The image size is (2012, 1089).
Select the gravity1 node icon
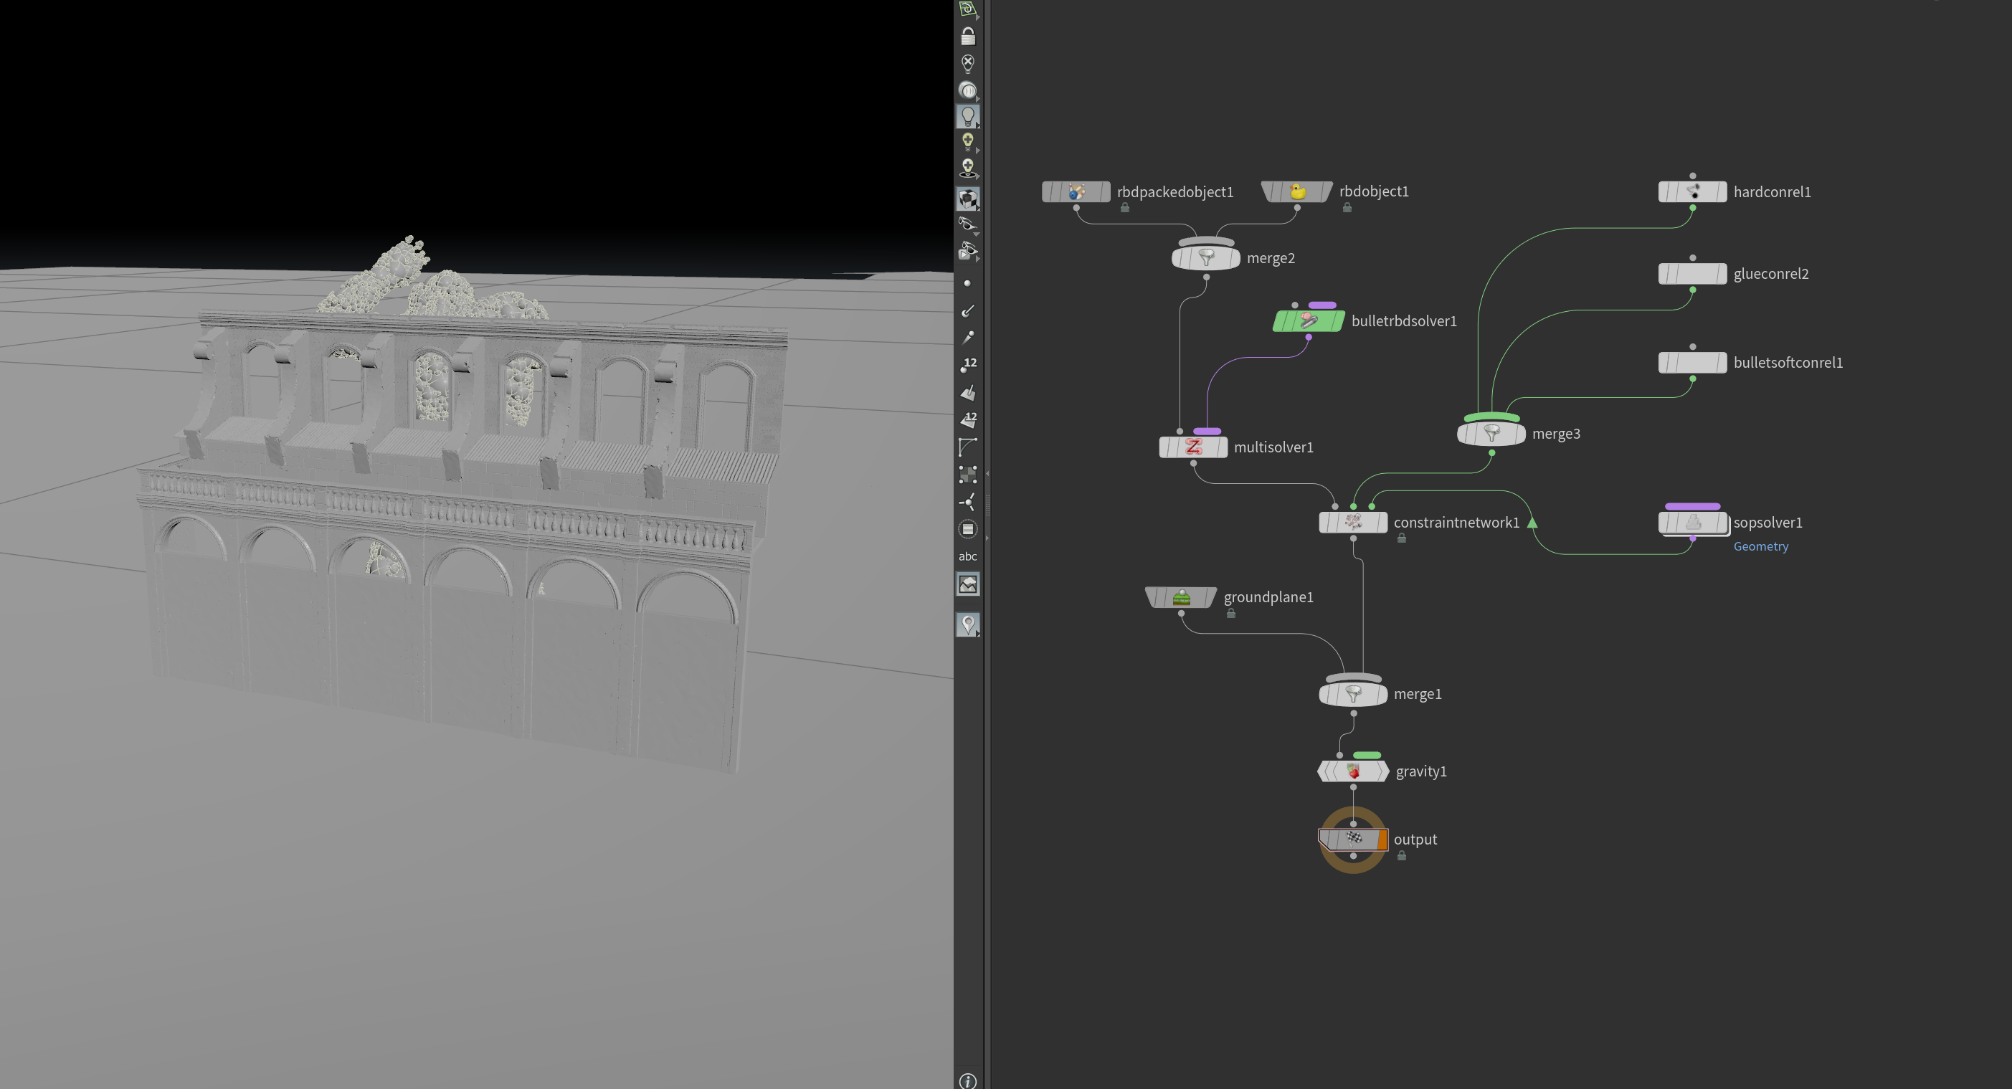point(1354,771)
